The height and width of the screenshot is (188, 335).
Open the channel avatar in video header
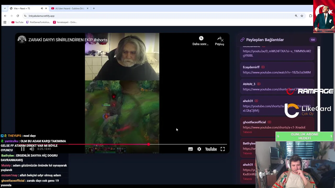point(22,40)
